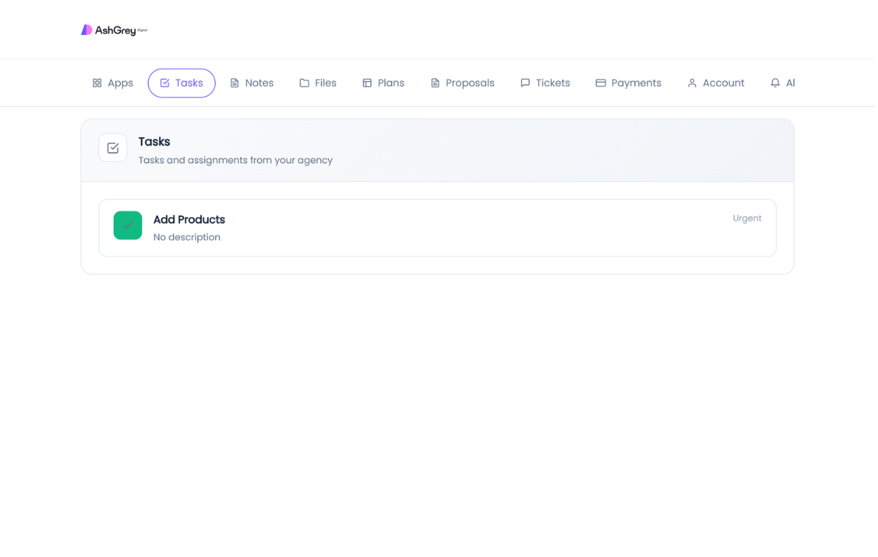Click the Notes document icon
Image resolution: width=878 pixels, height=557 pixels.
(x=235, y=83)
